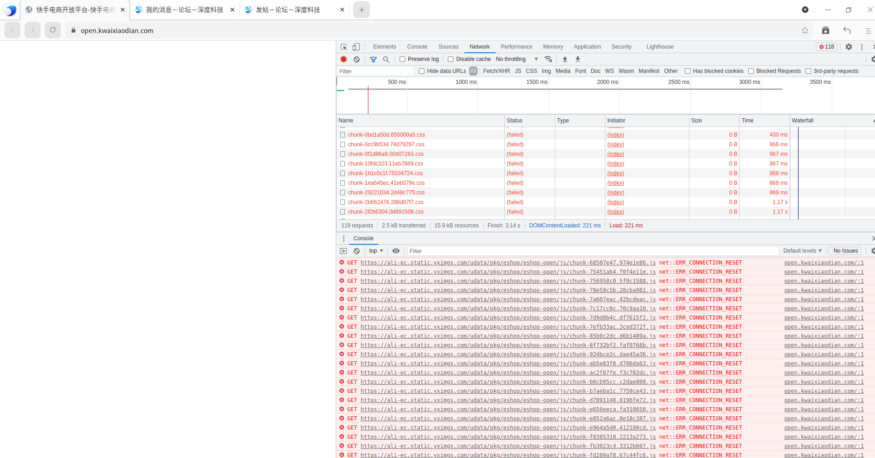875x458 pixels.
Task: Click the No Issues button
Action: [845, 251]
